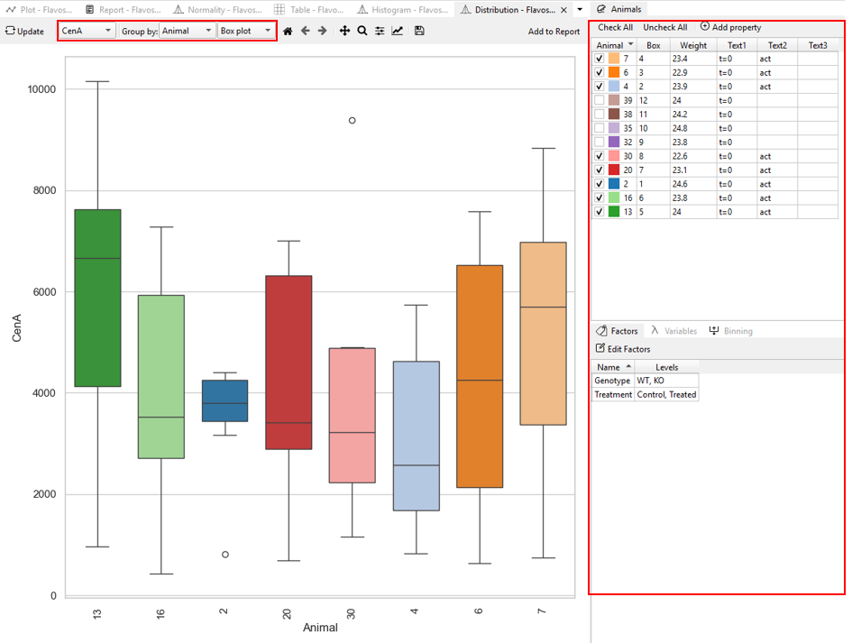Activate the Zoom magnifier tool
852x643 pixels.
click(362, 30)
